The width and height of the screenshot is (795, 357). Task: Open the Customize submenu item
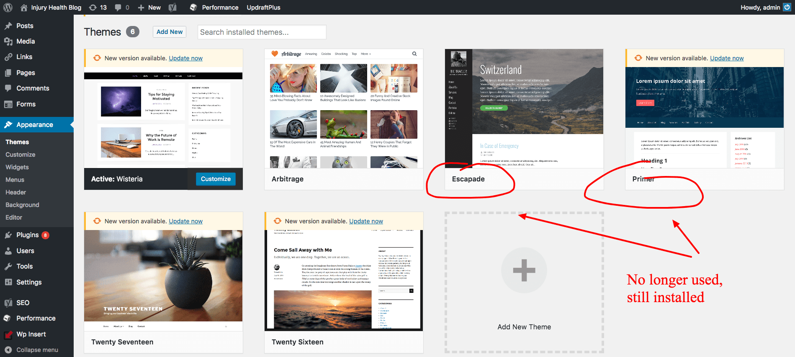tap(21, 155)
